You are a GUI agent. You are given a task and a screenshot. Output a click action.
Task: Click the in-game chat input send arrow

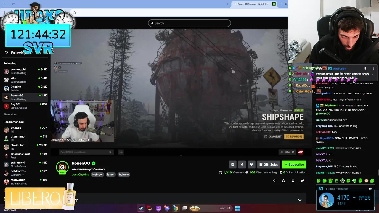[110, 152]
